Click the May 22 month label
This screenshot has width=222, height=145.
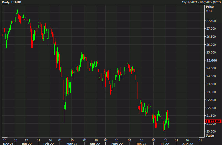[117, 144]
